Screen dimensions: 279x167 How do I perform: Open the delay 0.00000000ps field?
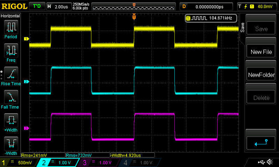206,7
